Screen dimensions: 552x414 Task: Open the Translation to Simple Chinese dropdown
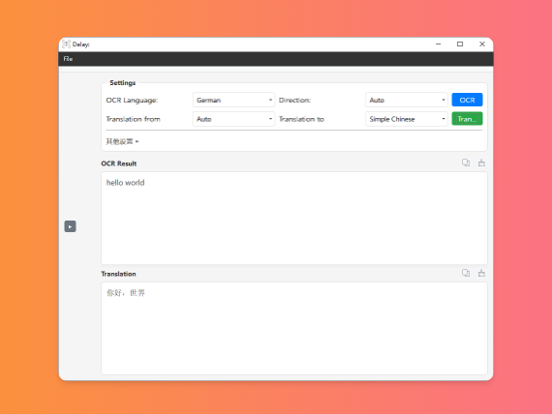[x=407, y=119]
